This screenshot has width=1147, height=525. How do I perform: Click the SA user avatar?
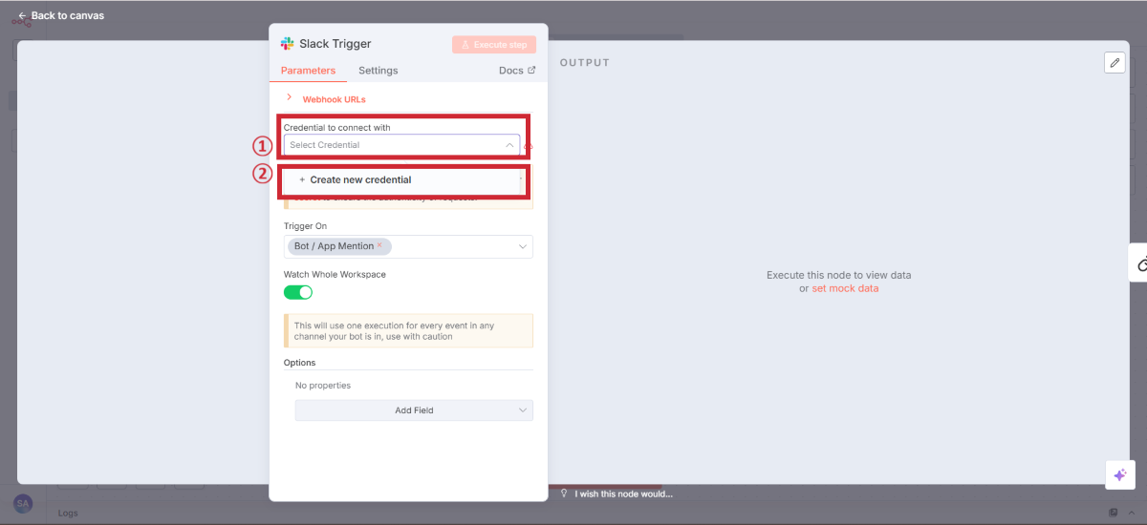23,504
